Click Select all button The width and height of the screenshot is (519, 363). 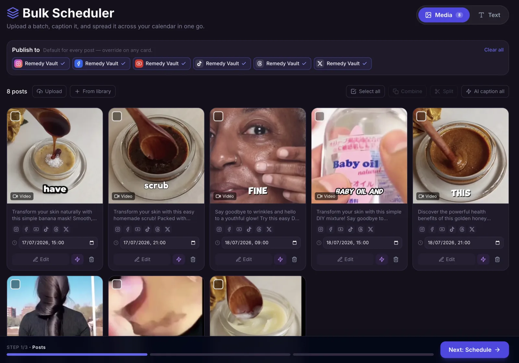click(365, 91)
